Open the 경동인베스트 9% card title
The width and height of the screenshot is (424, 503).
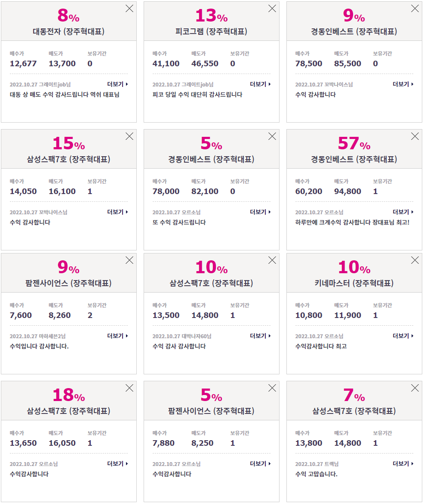pos(354,31)
